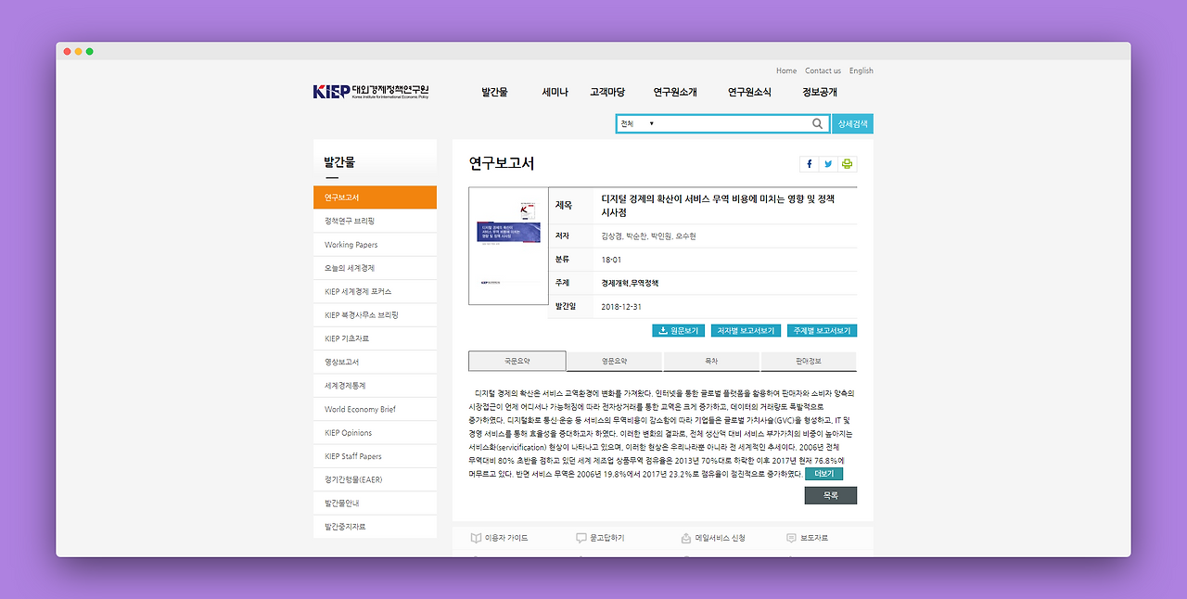Switch to the 목차 tab
1187x599 pixels.
tap(711, 361)
